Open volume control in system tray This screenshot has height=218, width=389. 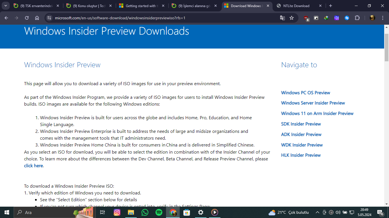point(338,212)
